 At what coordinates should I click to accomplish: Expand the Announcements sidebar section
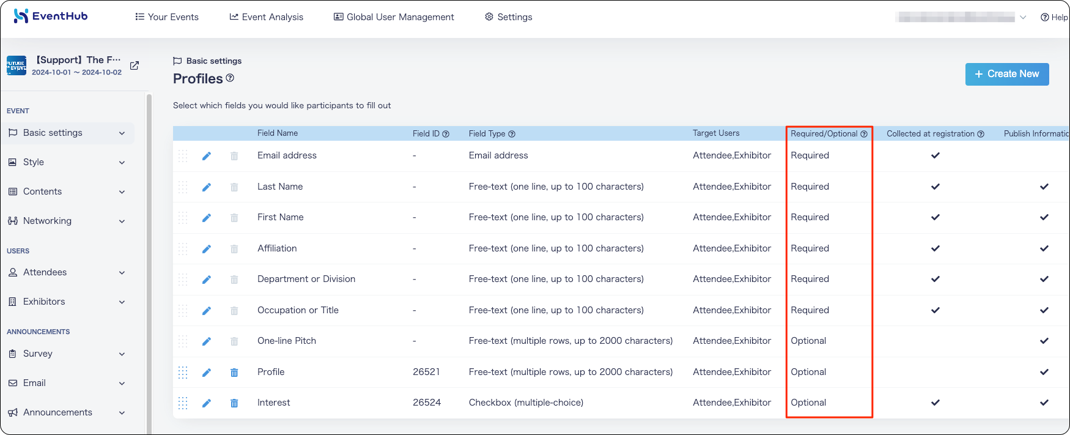(x=67, y=412)
